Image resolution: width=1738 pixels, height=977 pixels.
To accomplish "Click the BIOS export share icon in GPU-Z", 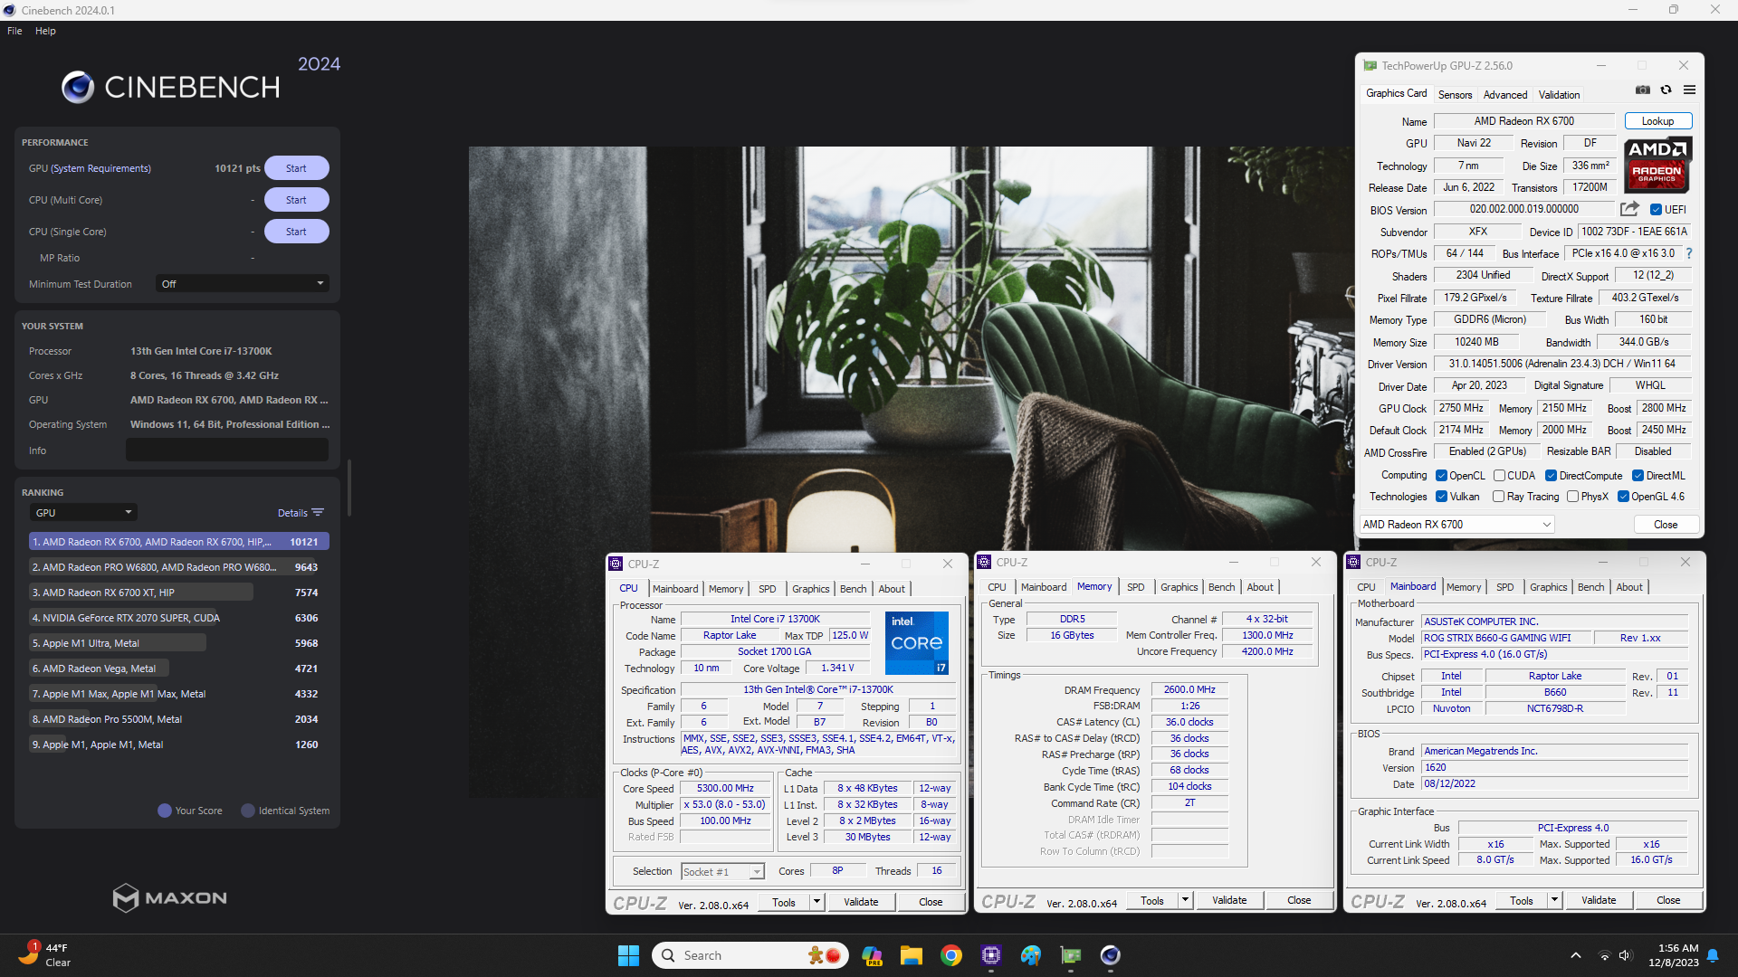I will coord(1629,209).
